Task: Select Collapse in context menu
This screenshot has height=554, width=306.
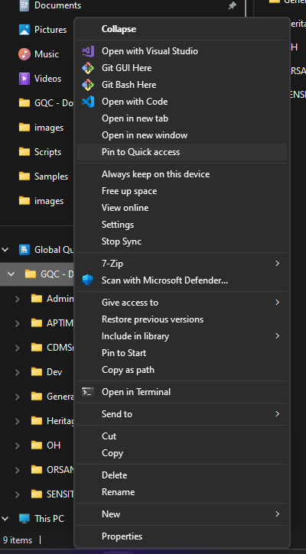Action: coord(182,29)
